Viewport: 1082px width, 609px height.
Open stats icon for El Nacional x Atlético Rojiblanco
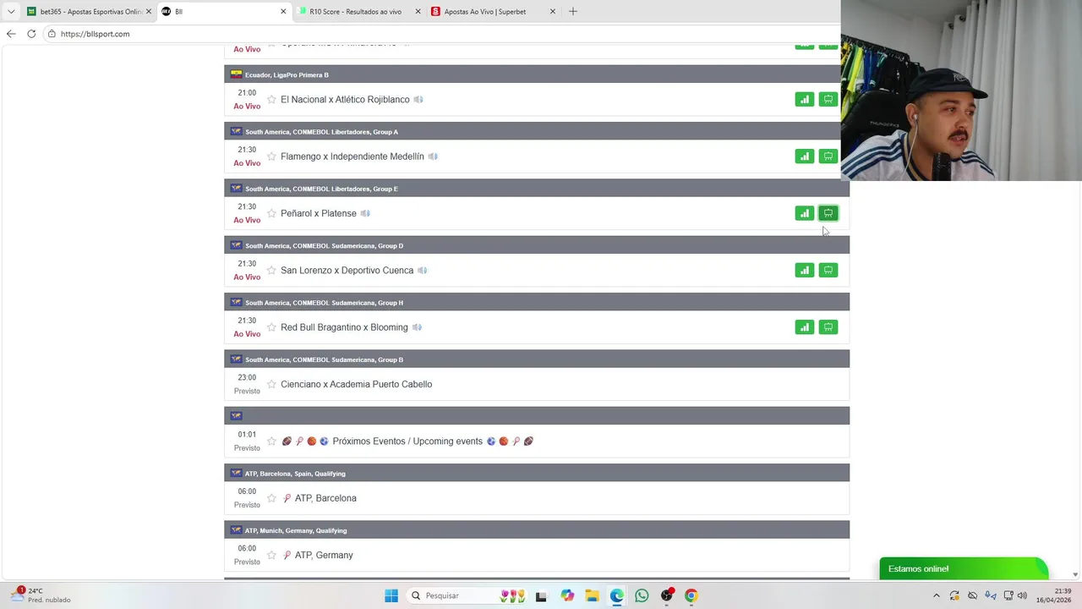(x=804, y=99)
